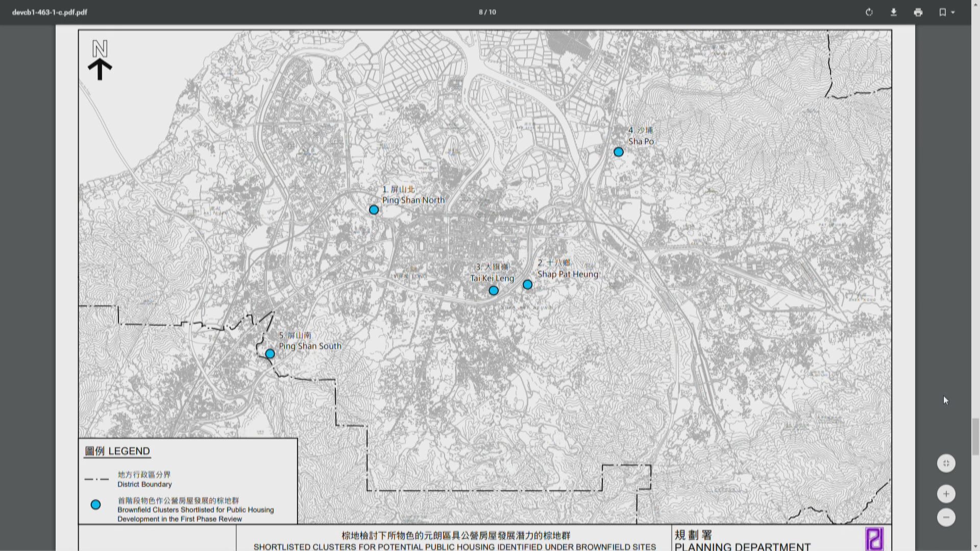Expand the bookmark dropdown arrow
This screenshot has height=551, width=980.
click(x=953, y=12)
